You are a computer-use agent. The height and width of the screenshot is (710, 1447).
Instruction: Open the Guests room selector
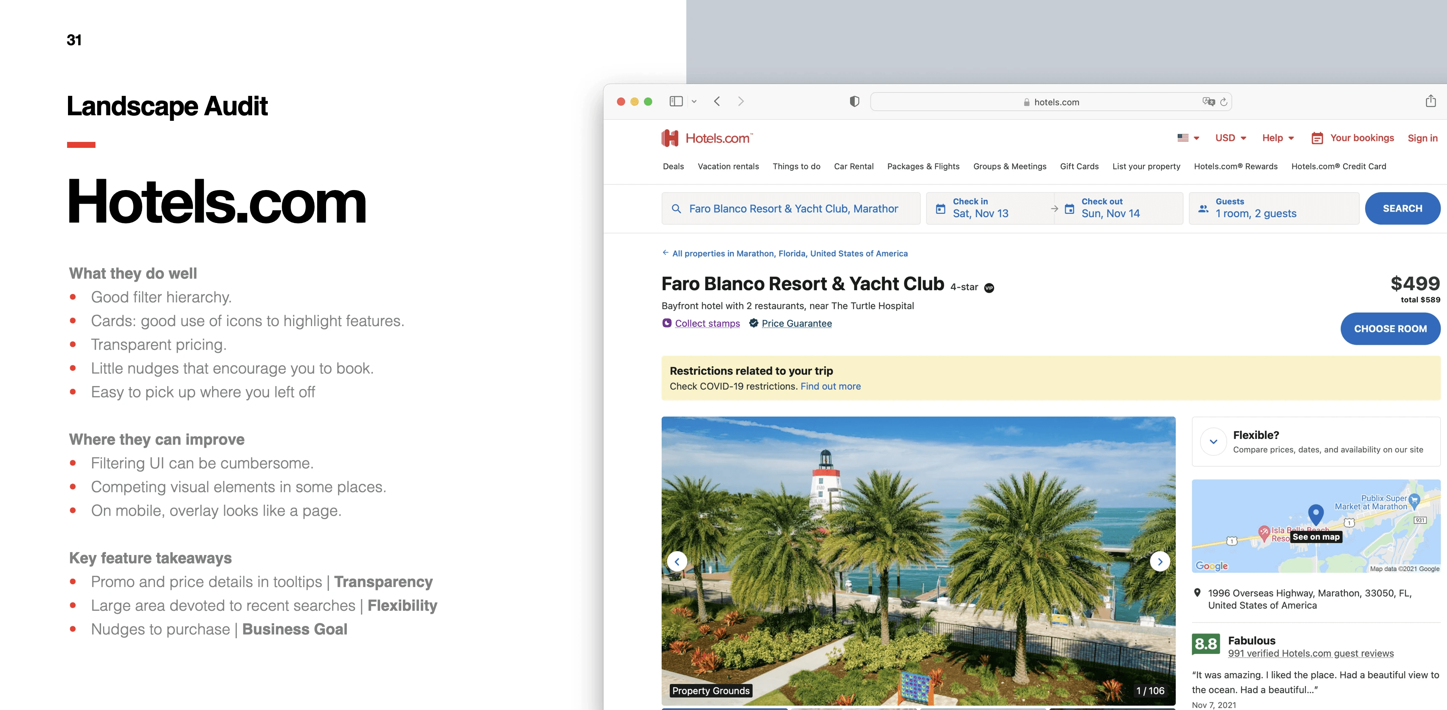tap(1273, 208)
